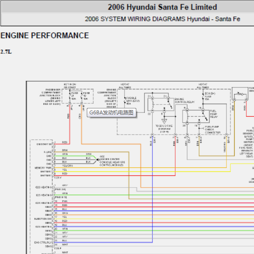Click the ENGINE CONTROL RELAY label

185,100
